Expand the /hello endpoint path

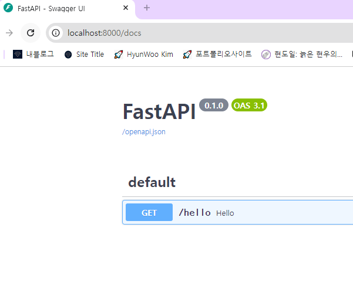click(195, 212)
